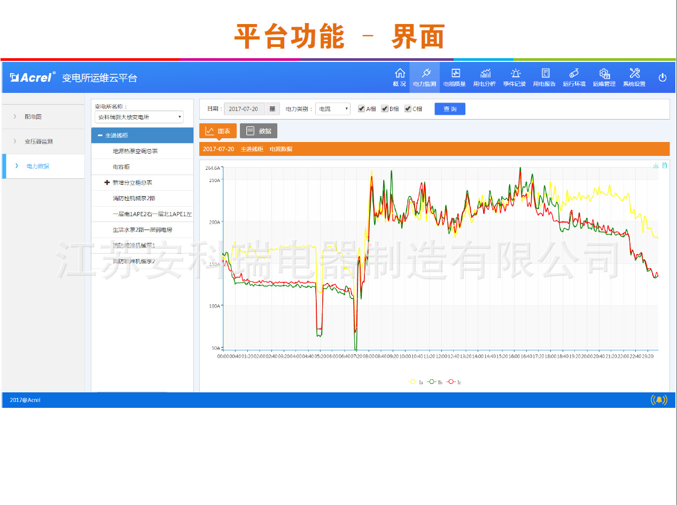Click the 查询 query button
The height and width of the screenshot is (505, 677).
click(450, 109)
